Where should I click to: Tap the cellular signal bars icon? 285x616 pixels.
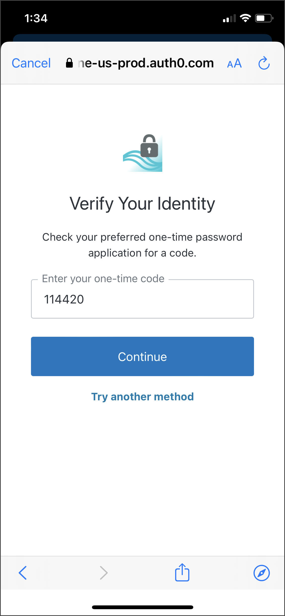[229, 18]
